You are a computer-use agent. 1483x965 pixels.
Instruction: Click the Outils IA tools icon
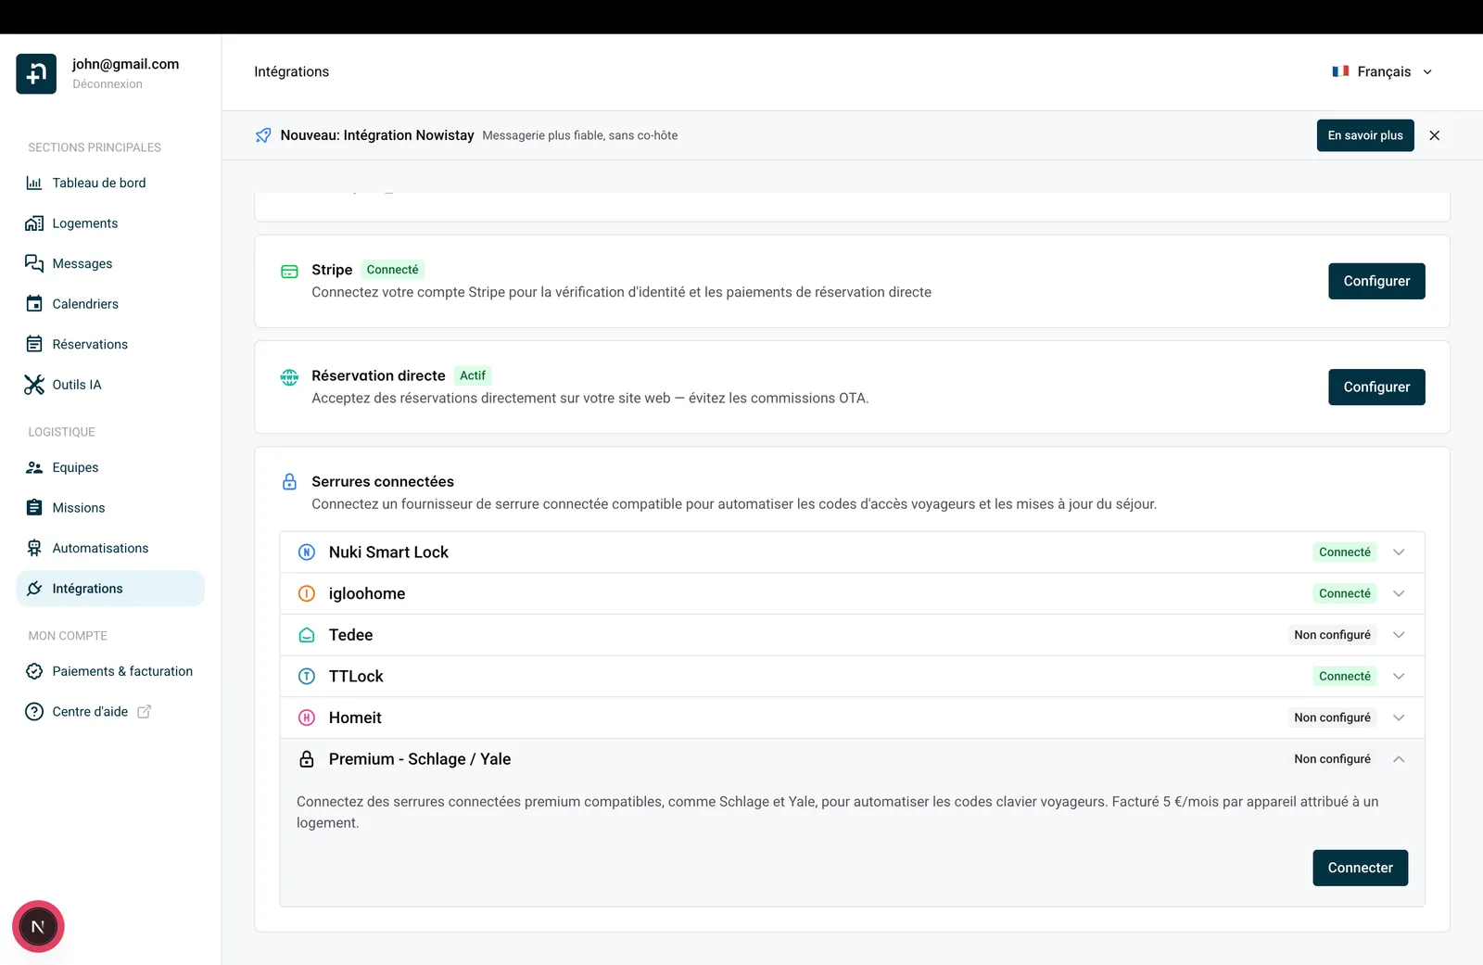pos(34,385)
